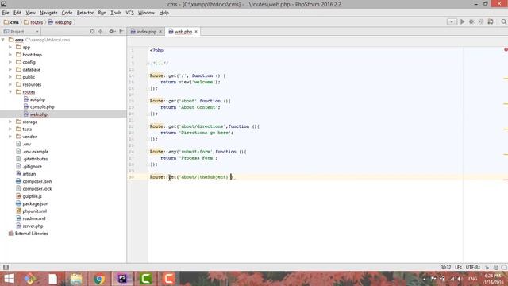Open the Edit menu
Viewport: 508px width, 286px height.
coord(17,13)
